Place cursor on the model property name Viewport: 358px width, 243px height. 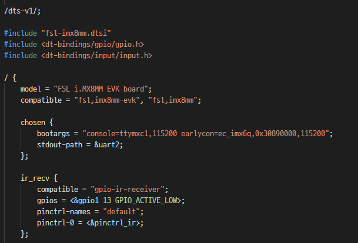click(x=32, y=89)
